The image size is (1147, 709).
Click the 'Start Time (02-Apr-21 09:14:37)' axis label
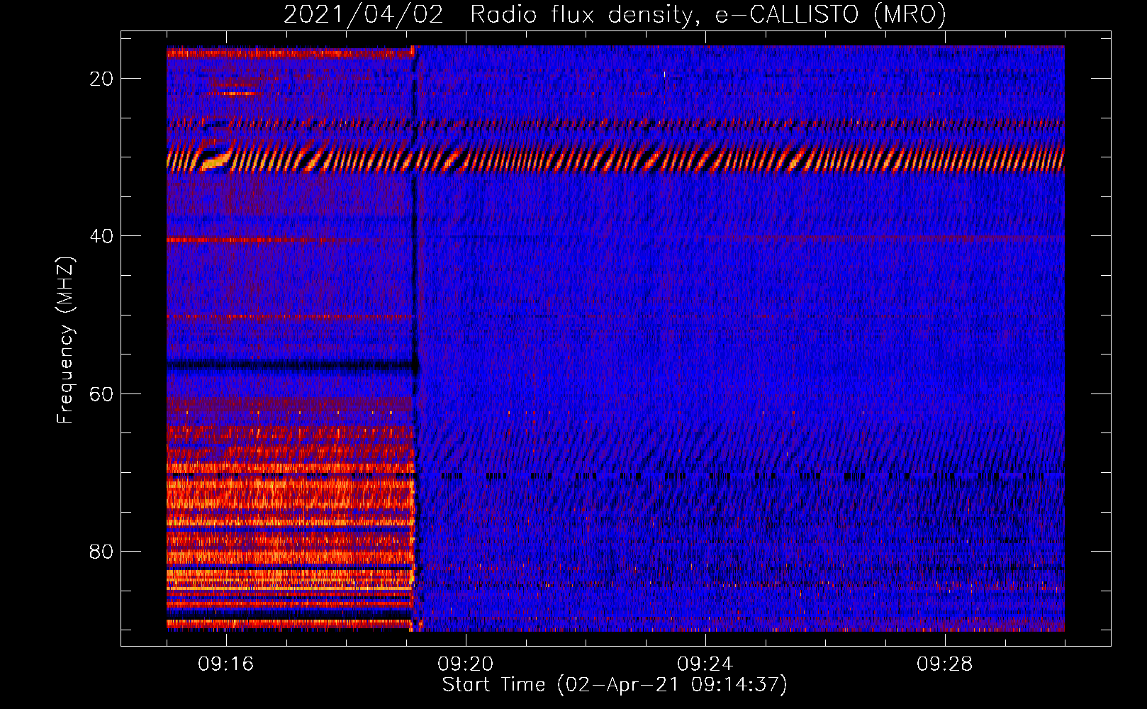pyautogui.click(x=615, y=685)
